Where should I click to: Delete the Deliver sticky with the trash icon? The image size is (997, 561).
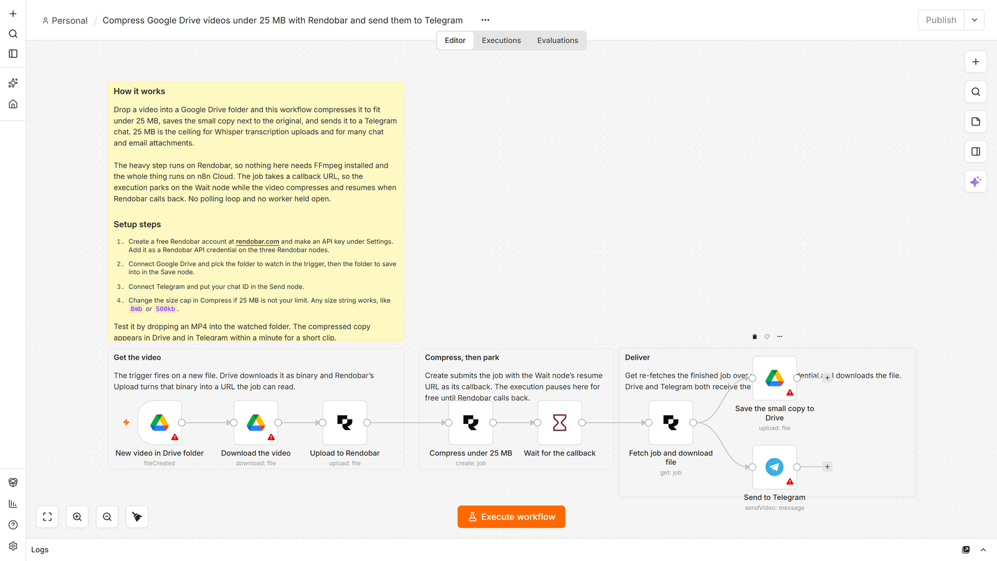click(755, 337)
